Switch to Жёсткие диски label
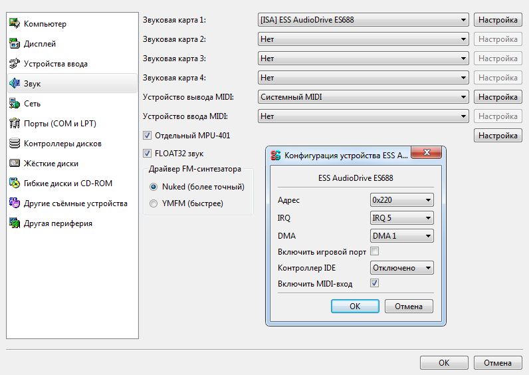This screenshot has height=375, width=529. (x=51, y=164)
